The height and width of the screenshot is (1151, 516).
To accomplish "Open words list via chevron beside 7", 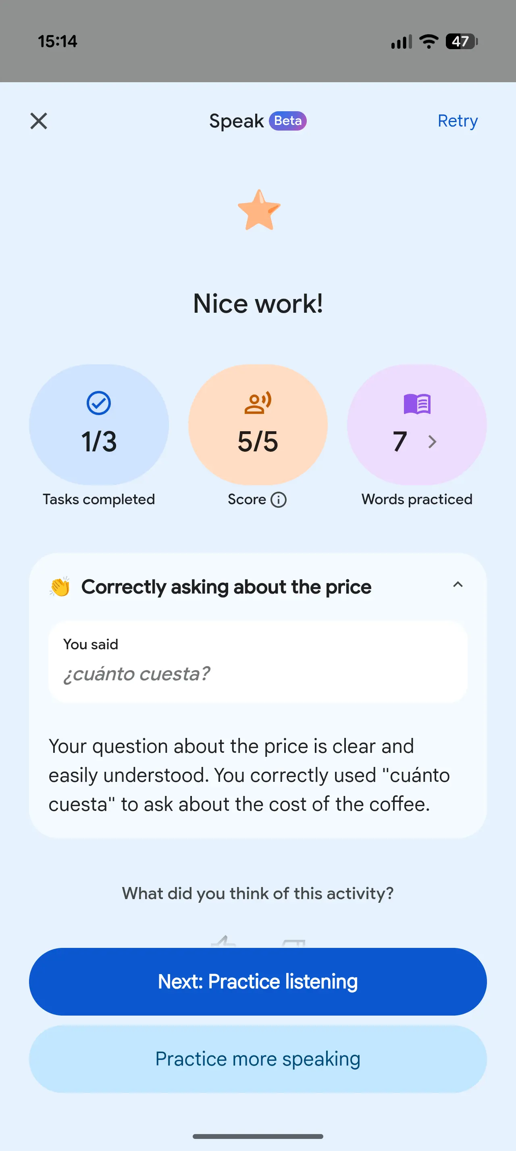I will click(x=432, y=441).
